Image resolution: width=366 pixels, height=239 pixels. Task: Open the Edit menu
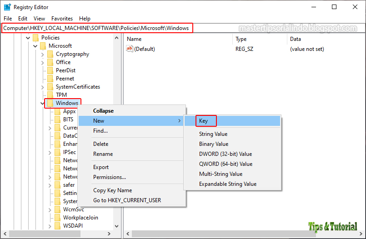(23, 19)
